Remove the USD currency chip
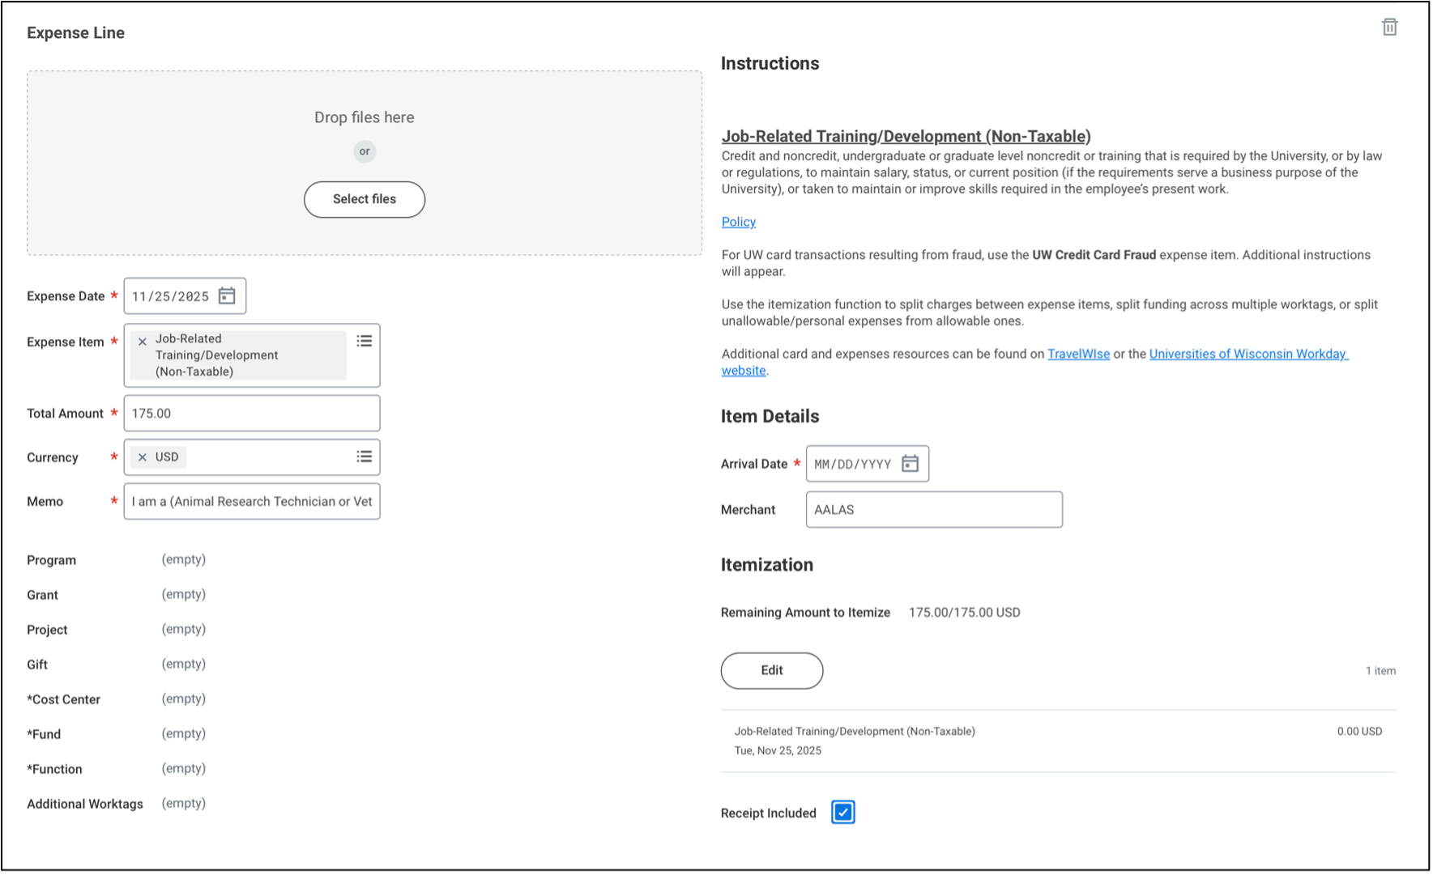 click(143, 457)
